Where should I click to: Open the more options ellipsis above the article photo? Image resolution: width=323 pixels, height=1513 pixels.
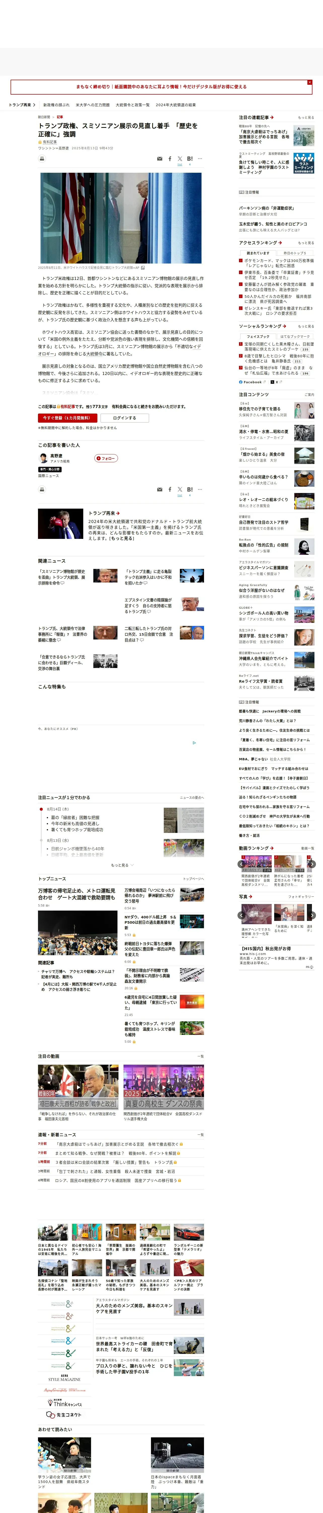200,159
